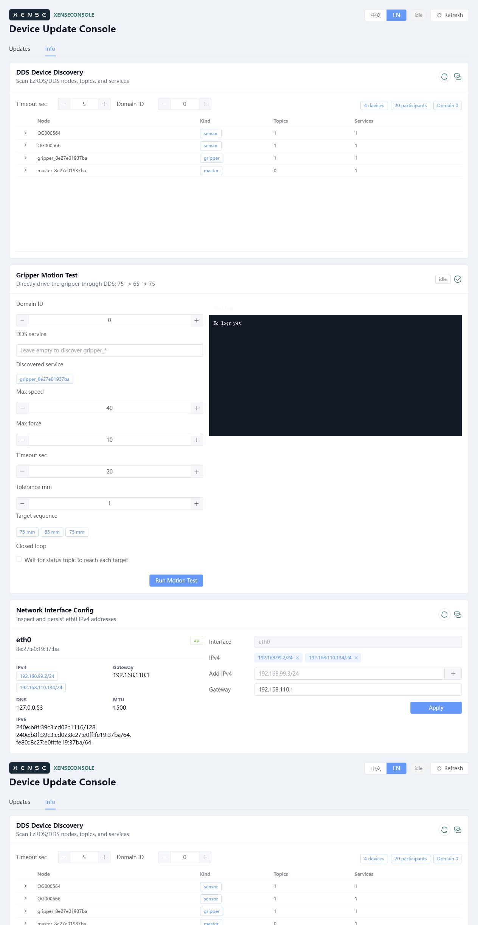Click the disabled Interface field showing eth0
This screenshot has width=478, height=925.
click(358, 642)
